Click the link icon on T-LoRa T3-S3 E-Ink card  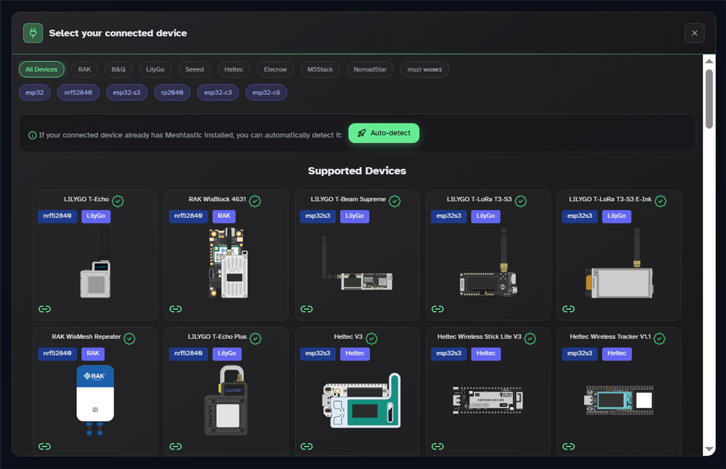569,309
